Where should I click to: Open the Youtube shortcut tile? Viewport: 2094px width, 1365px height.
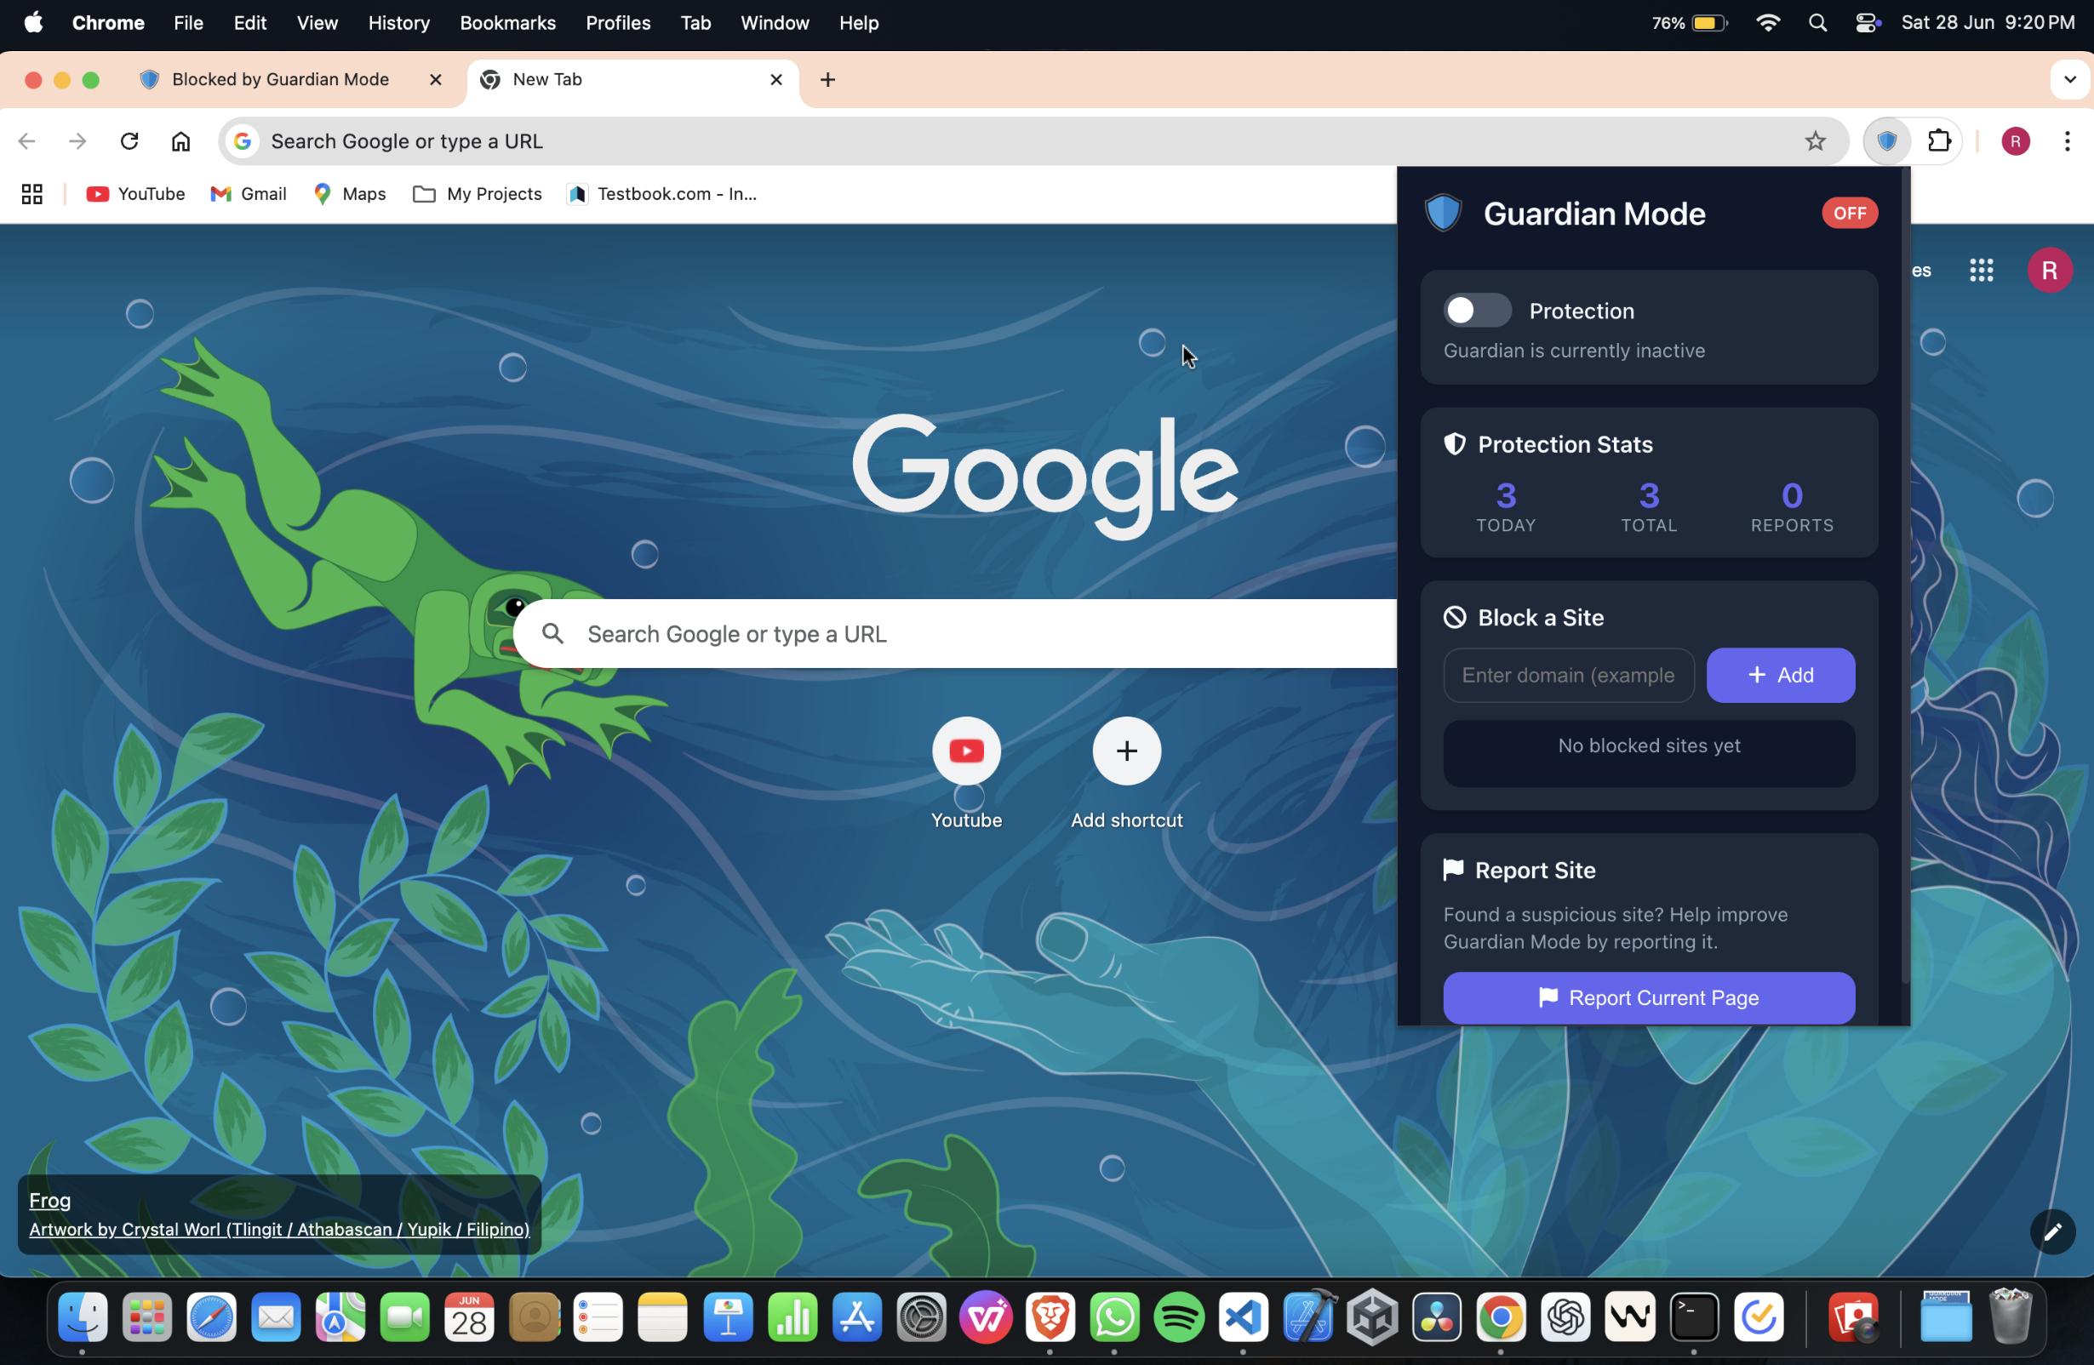[966, 751]
